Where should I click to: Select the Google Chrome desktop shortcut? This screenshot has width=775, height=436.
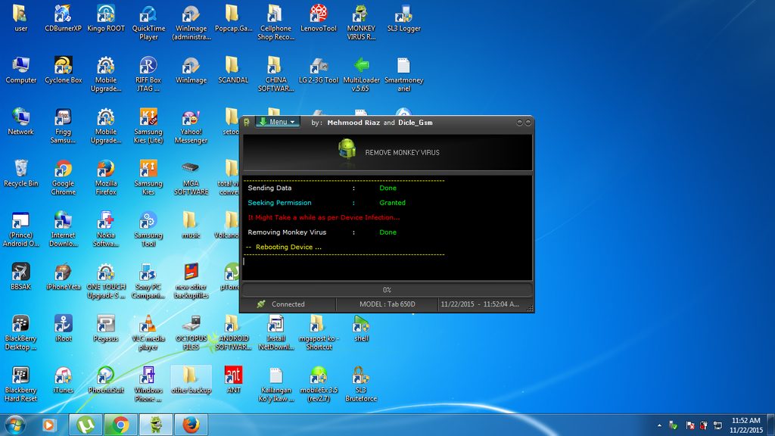tap(64, 177)
